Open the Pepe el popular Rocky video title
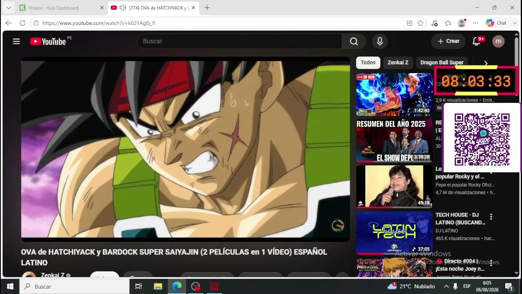 (x=460, y=173)
